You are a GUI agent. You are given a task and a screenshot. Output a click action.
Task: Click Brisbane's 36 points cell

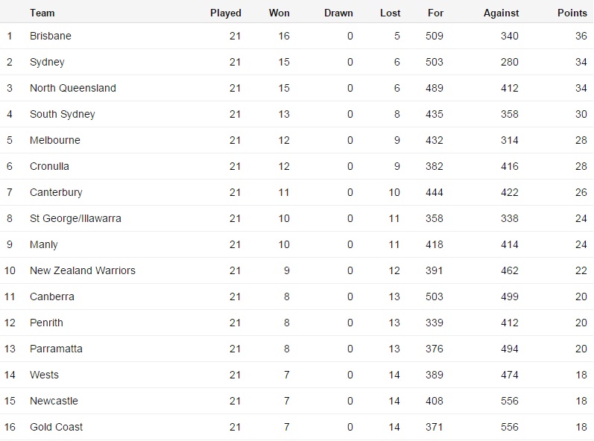pos(580,36)
